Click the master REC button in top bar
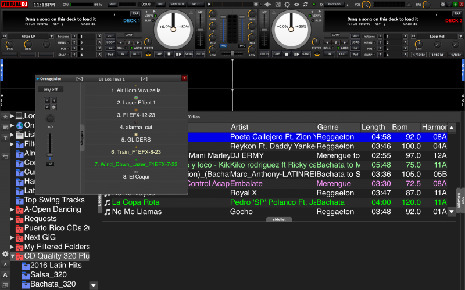Viewport: 465px width, 290px height. 113,4
